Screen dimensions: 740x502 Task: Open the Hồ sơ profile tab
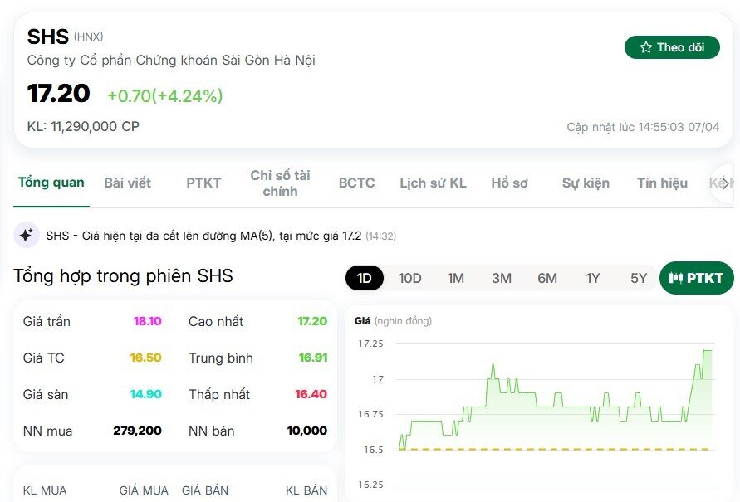509,182
